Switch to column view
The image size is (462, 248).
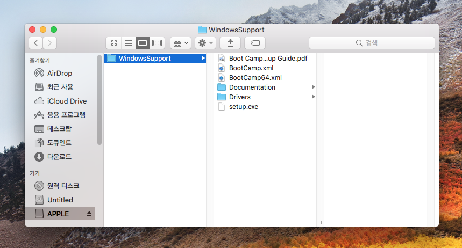click(x=143, y=43)
